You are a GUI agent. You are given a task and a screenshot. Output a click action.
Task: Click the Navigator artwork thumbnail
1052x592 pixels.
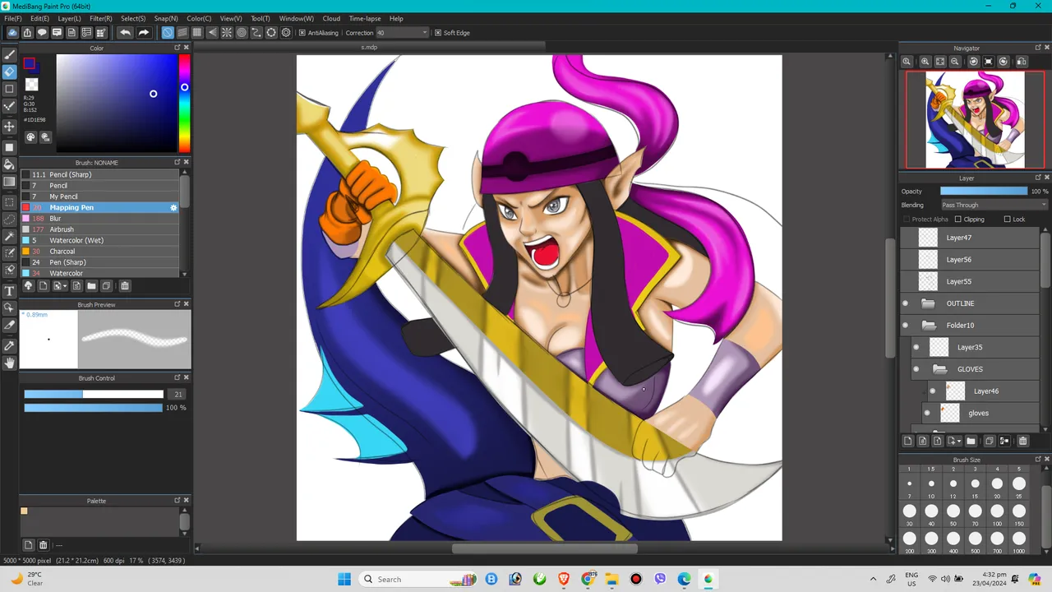point(975,119)
